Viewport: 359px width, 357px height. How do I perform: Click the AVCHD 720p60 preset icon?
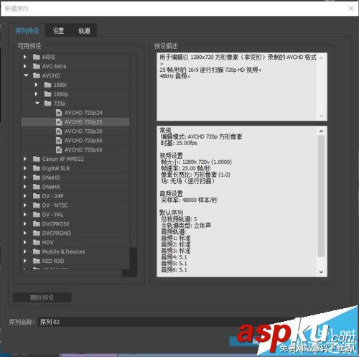(59, 150)
